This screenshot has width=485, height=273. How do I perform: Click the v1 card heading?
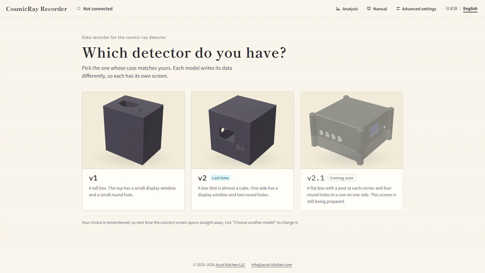[93, 178]
